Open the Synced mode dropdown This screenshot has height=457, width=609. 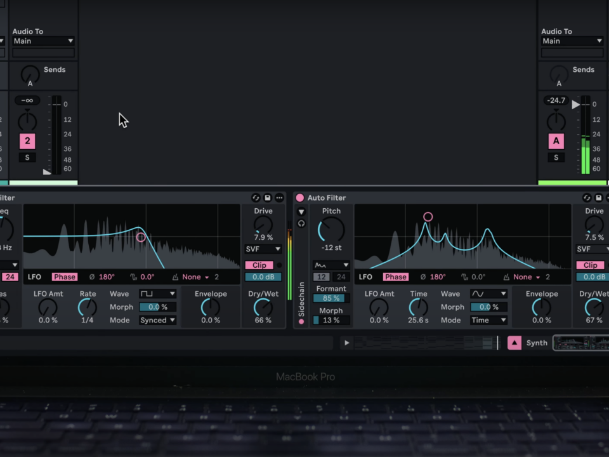[157, 321]
